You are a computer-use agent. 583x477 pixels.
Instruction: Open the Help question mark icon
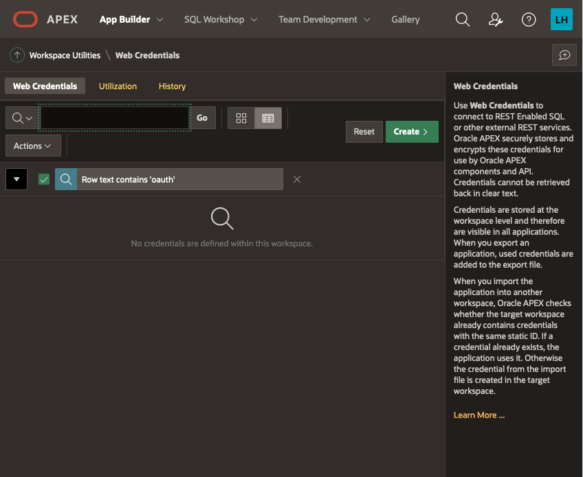[529, 19]
